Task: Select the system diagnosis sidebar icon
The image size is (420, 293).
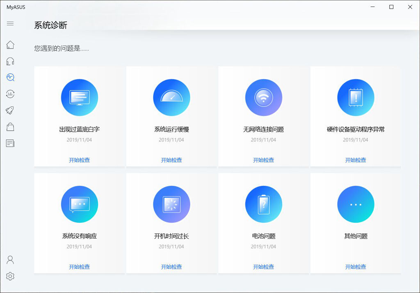Action: click(x=10, y=77)
